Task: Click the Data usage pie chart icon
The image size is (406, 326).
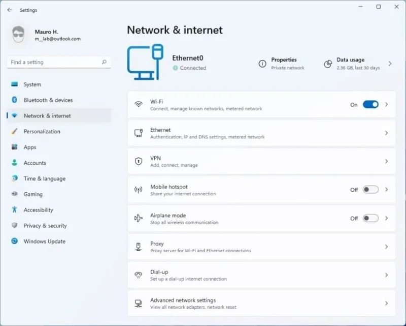Action: (x=328, y=64)
